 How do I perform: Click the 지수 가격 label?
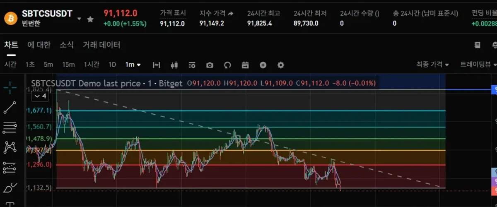click(212, 13)
